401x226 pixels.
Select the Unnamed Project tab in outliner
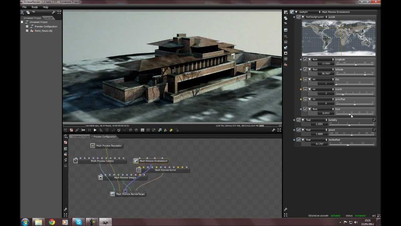pos(32,18)
